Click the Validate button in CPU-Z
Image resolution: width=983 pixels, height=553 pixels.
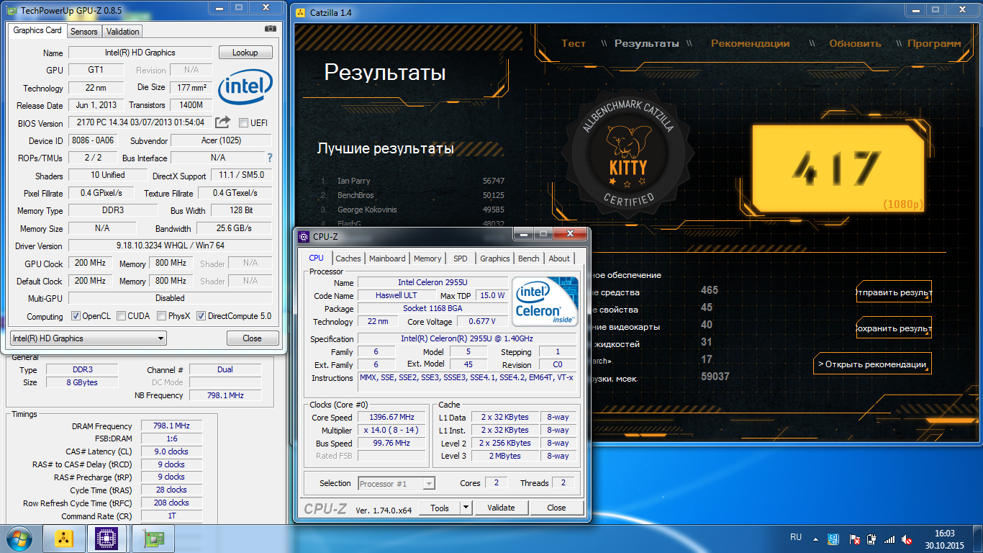coord(501,508)
